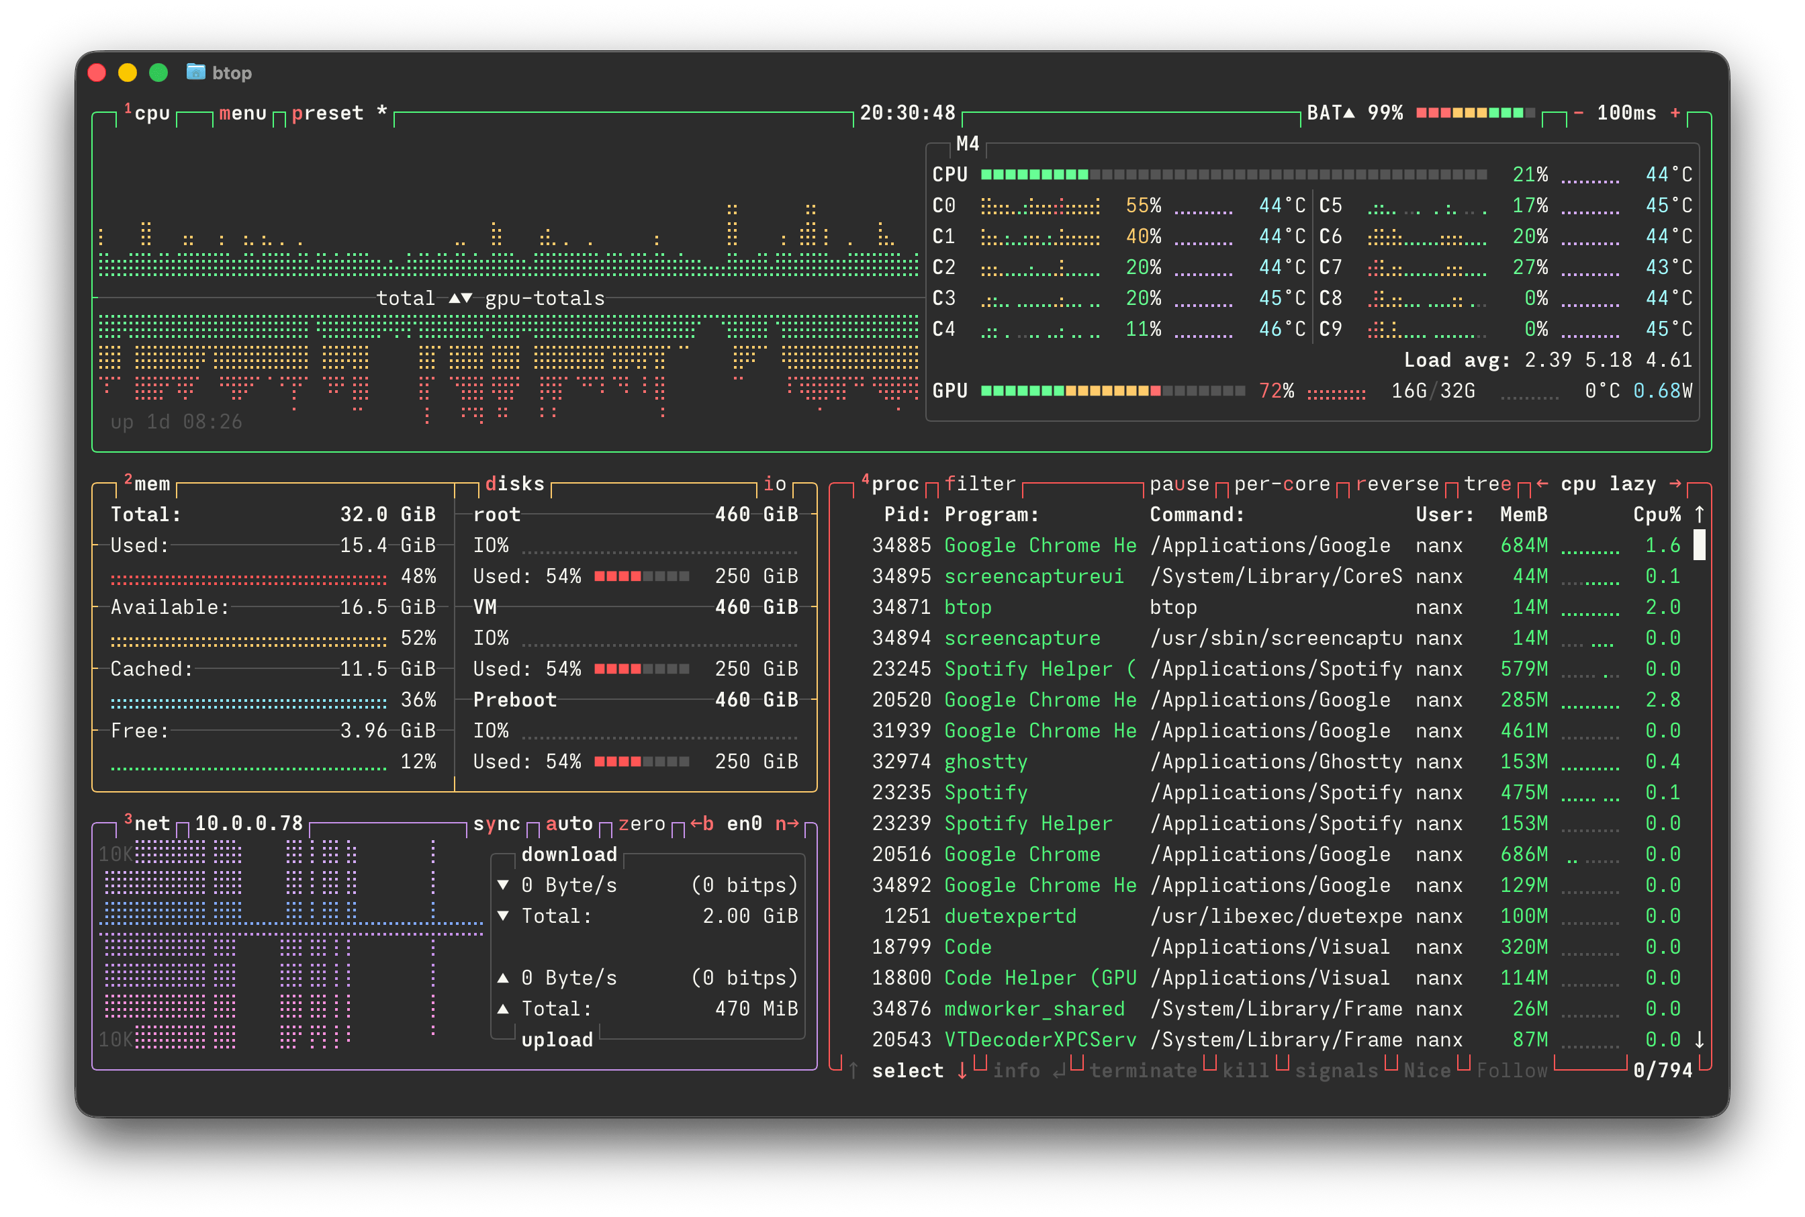This screenshot has height=1217, width=1805.
Task: Click the Pid column header
Action: (x=907, y=514)
